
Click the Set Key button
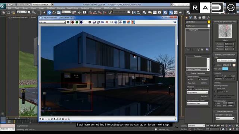[x=184, y=129]
